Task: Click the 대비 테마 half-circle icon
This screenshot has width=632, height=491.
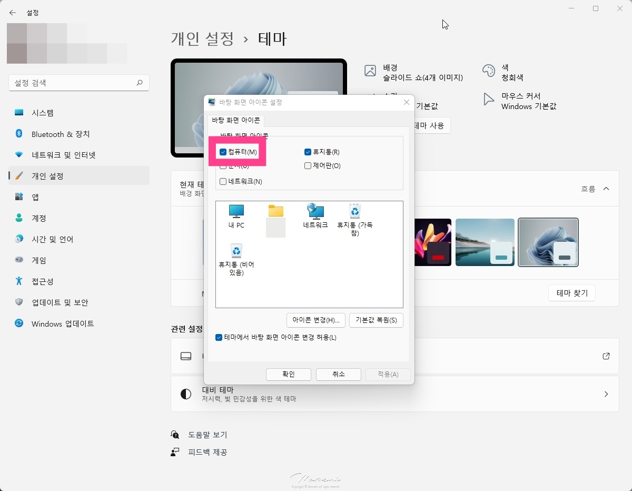Action: click(186, 394)
